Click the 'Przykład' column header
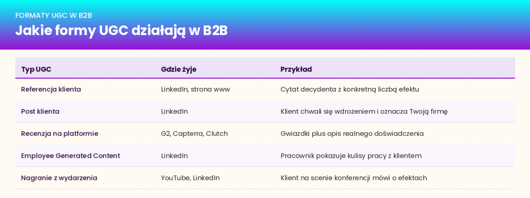 296,69
